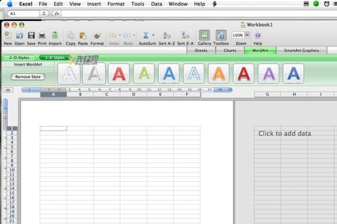This screenshot has width=337, height=224.
Task: Click the Open file toolbar icon
Action: pyautogui.click(x=19, y=36)
